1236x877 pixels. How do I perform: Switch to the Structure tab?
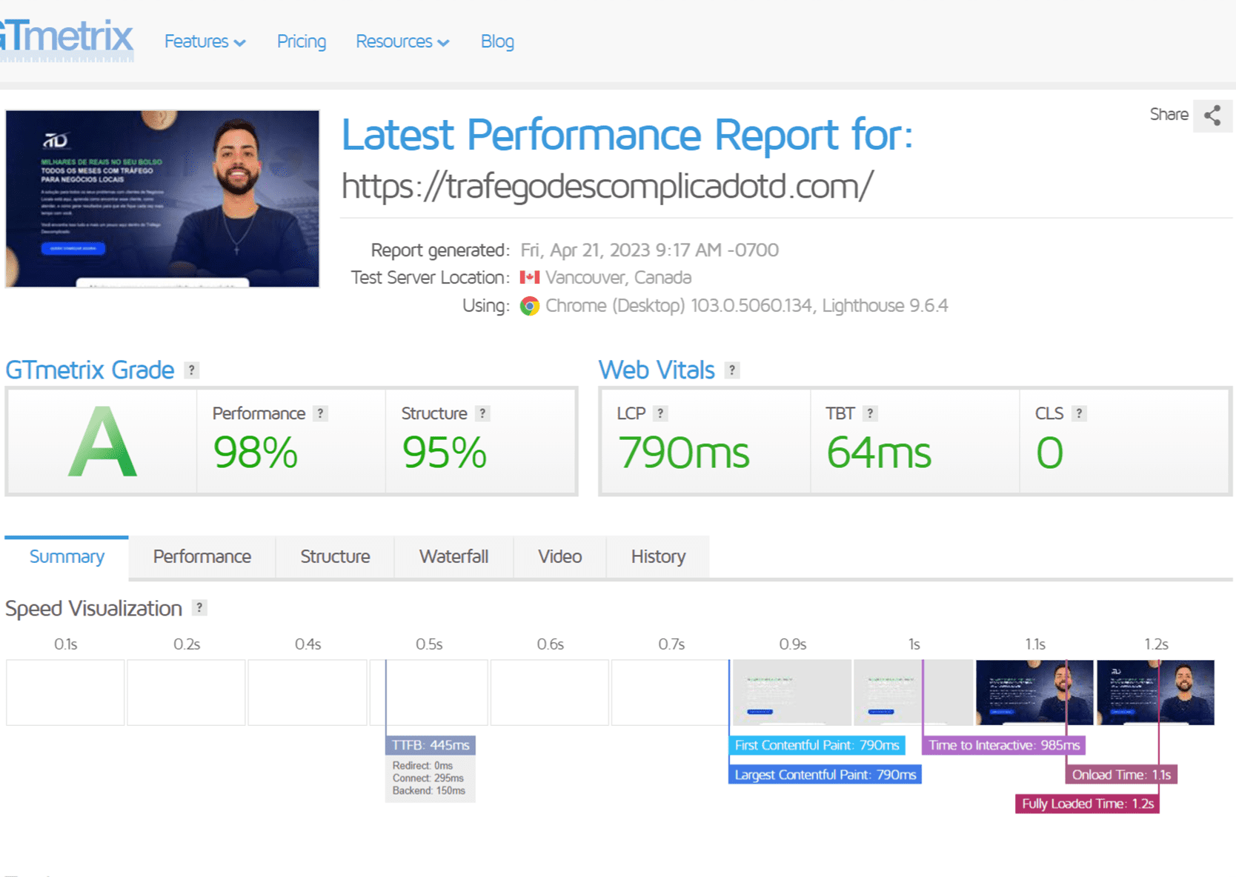335,556
